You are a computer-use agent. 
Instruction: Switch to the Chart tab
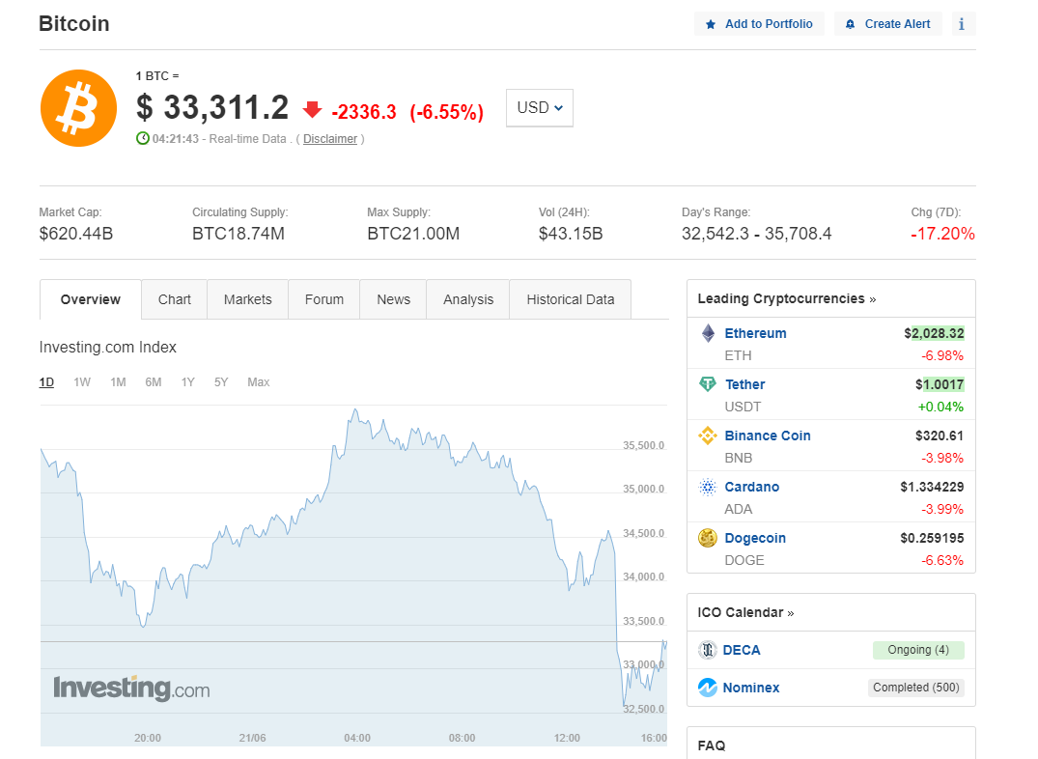tap(174, 299)
